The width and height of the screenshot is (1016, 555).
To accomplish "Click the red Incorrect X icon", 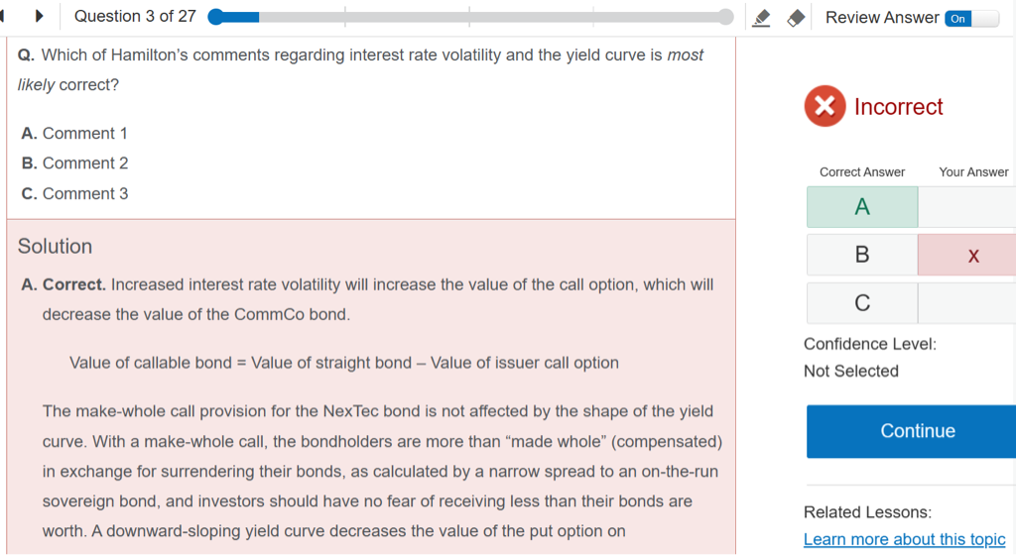I will [825, 106].
